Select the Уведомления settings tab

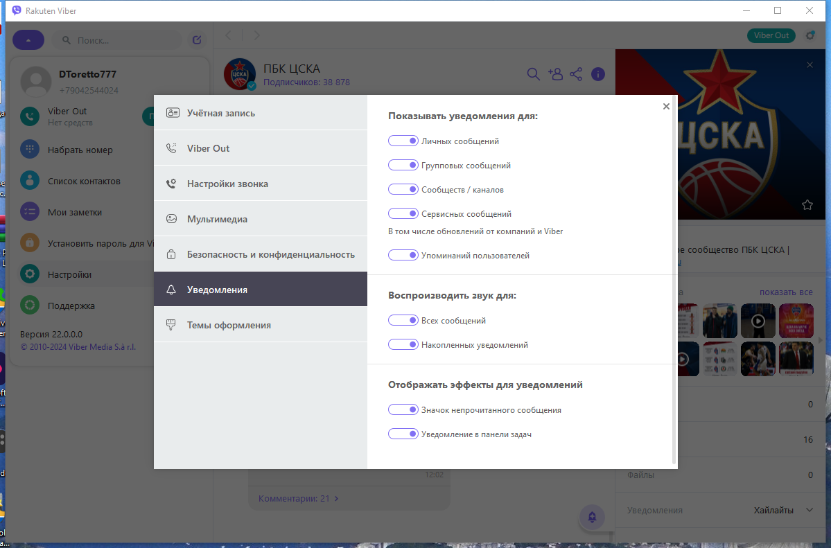point(260,290)
